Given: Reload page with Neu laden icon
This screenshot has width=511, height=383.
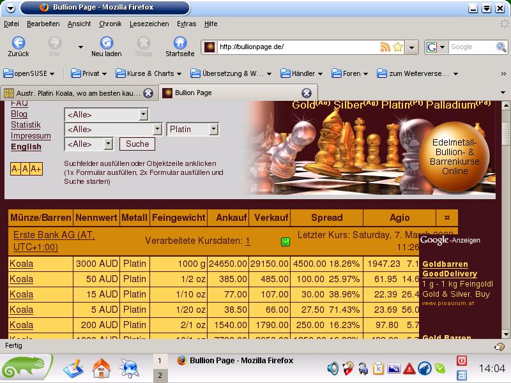Looking at the screenshot, I should [x=106, y=43].
